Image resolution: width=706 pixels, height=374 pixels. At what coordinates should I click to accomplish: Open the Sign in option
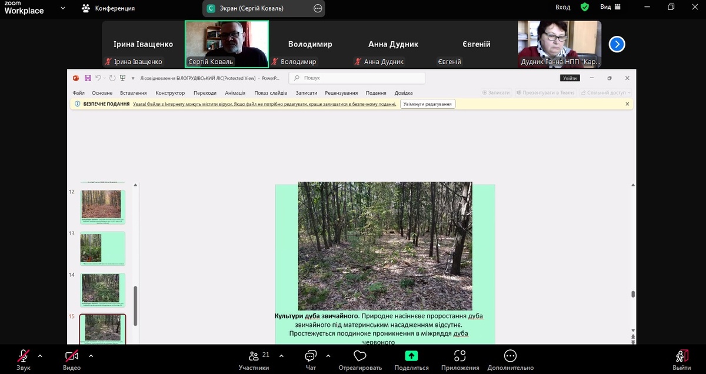562,7
